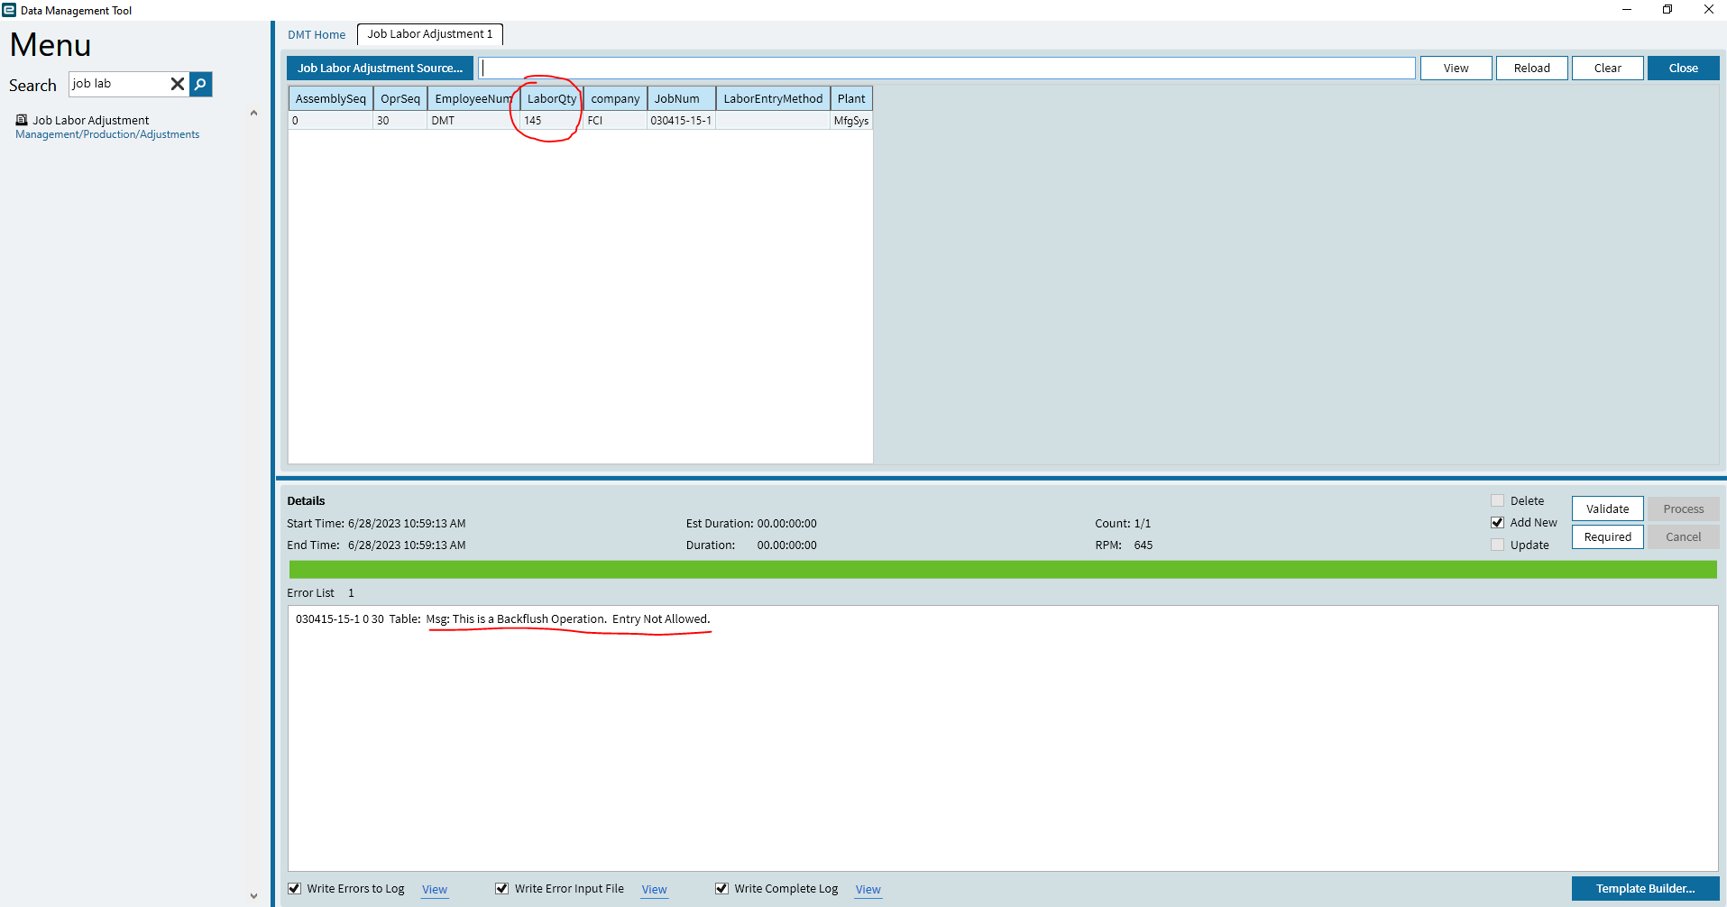Select the Plant cell MfgSys

pyautogui.click(x=851, y=121)
